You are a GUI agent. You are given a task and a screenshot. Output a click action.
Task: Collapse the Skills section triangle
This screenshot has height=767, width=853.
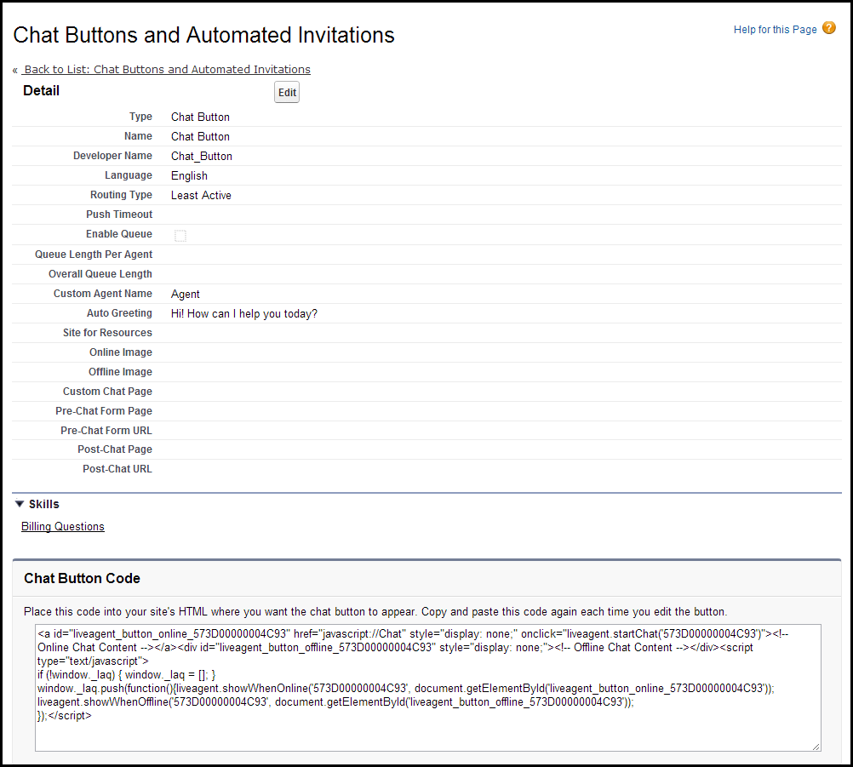(20, 504)
